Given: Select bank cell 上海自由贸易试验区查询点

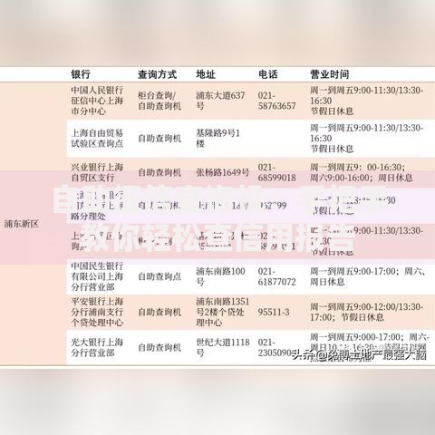Looking at the screenshot, I should point(97,139).
